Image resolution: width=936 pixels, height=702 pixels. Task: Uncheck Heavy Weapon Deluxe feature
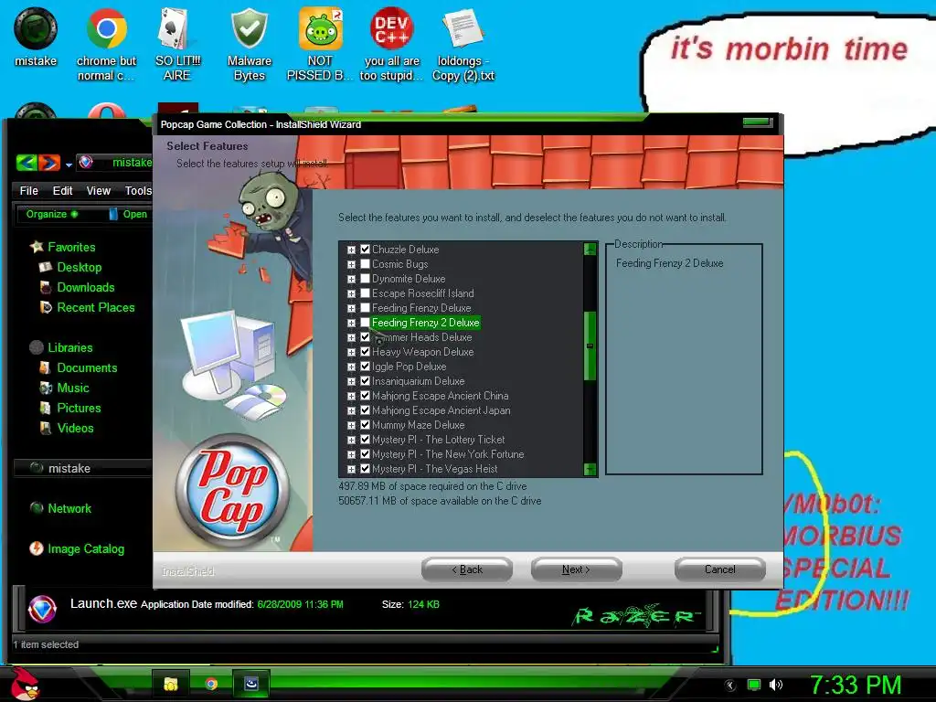tap(365, 352)
